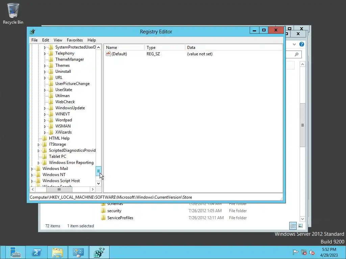Click the muted speaker tray icon

[312, 252]
